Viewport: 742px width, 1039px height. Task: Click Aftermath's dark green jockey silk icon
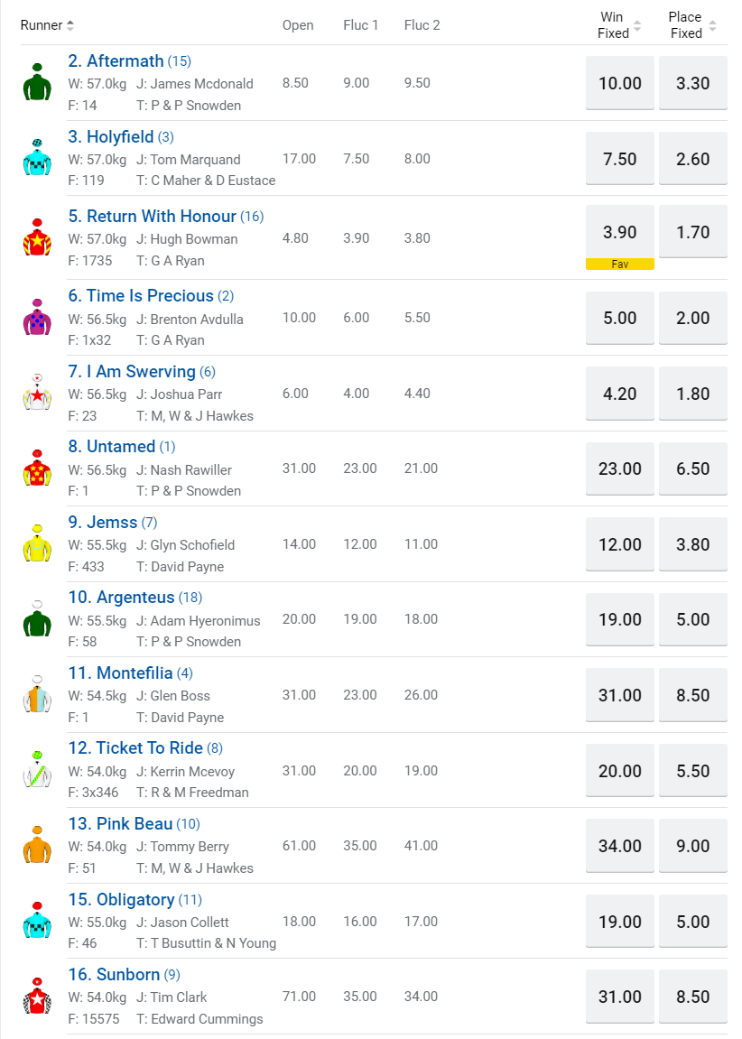coord(37,83)
